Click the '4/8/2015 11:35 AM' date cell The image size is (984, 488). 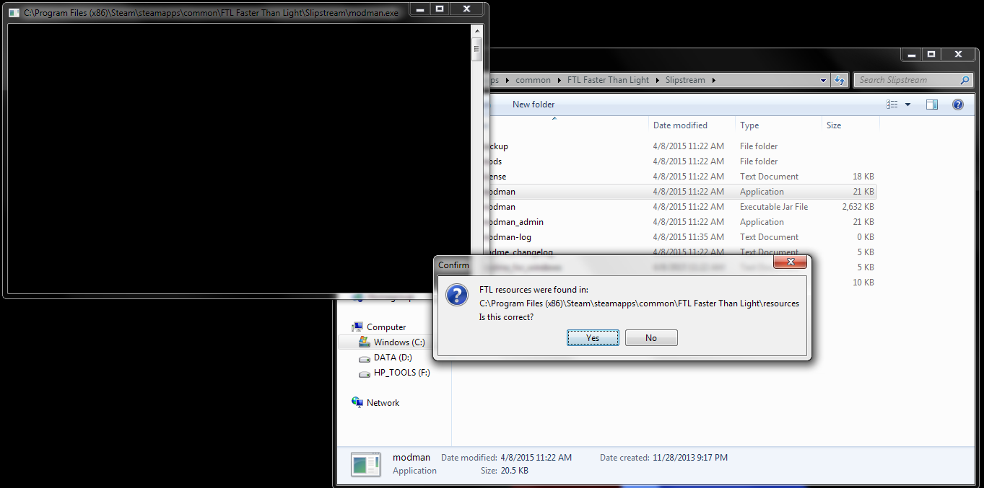(x=689, y=237)
